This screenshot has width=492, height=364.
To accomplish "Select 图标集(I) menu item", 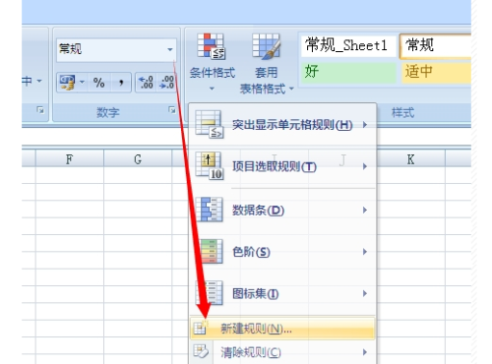I will pyautogui.click(x=282, y=293).
